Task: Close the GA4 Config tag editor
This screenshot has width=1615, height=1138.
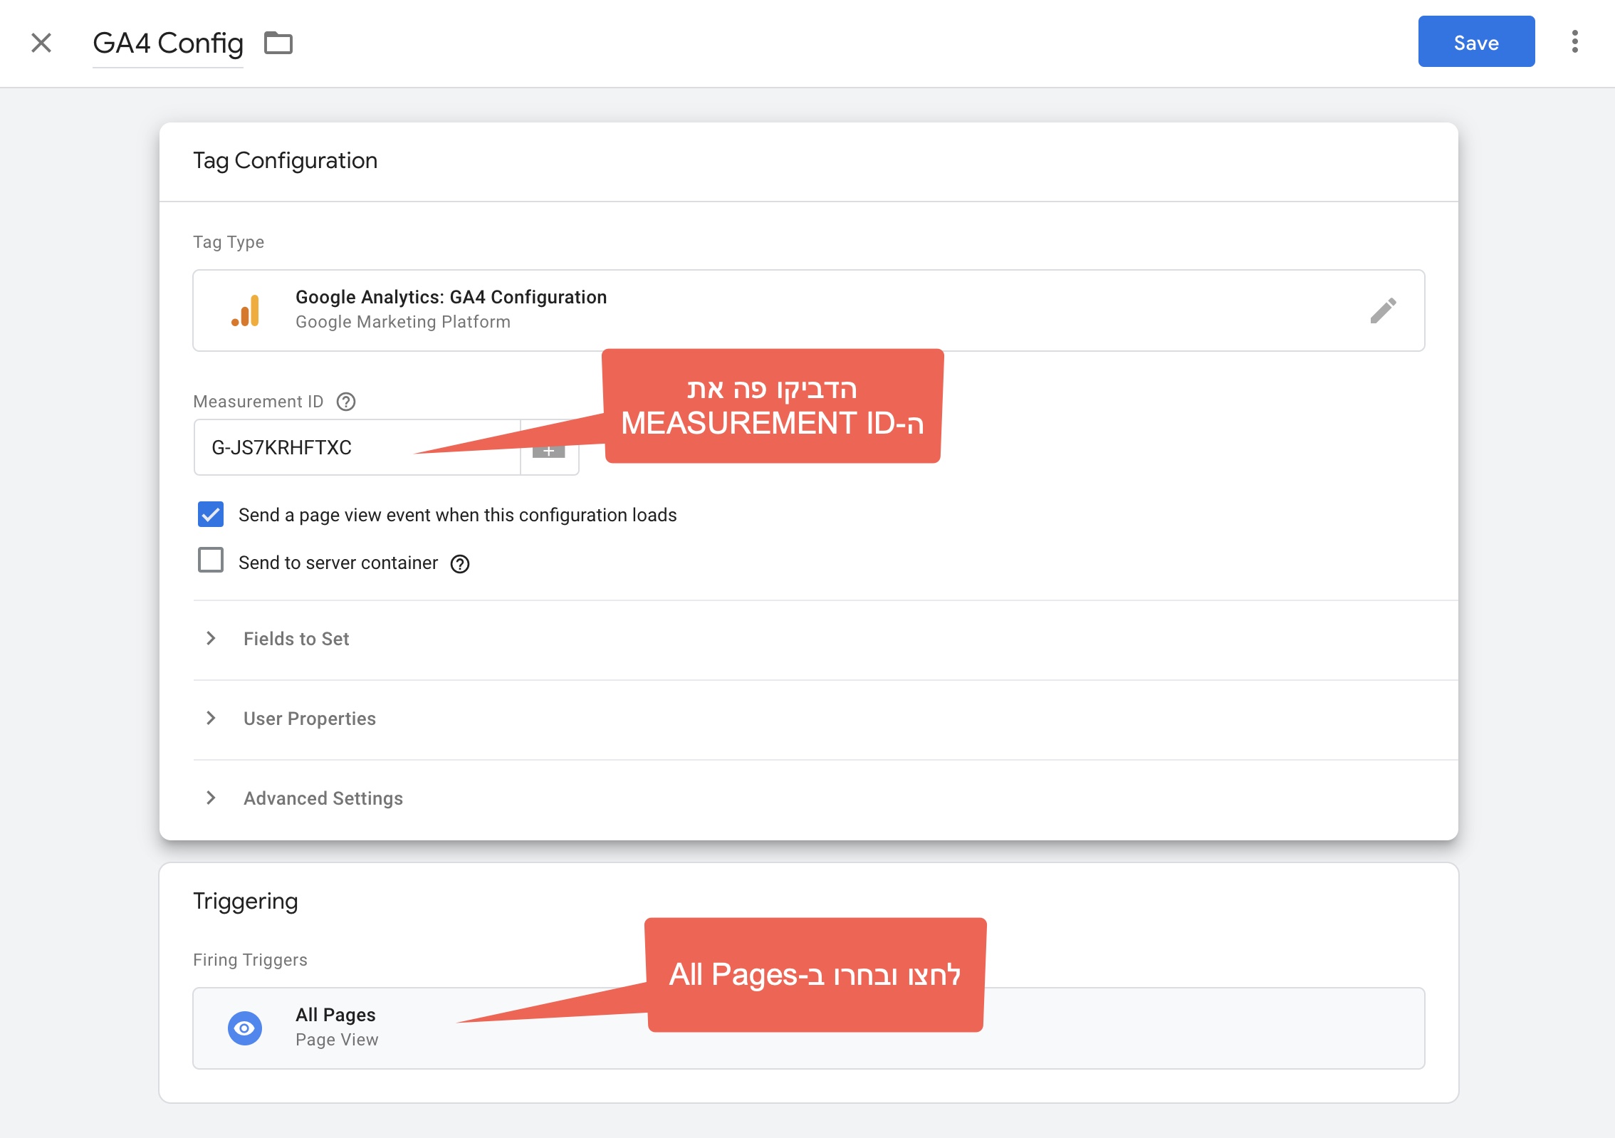Action: pos(41,43)
